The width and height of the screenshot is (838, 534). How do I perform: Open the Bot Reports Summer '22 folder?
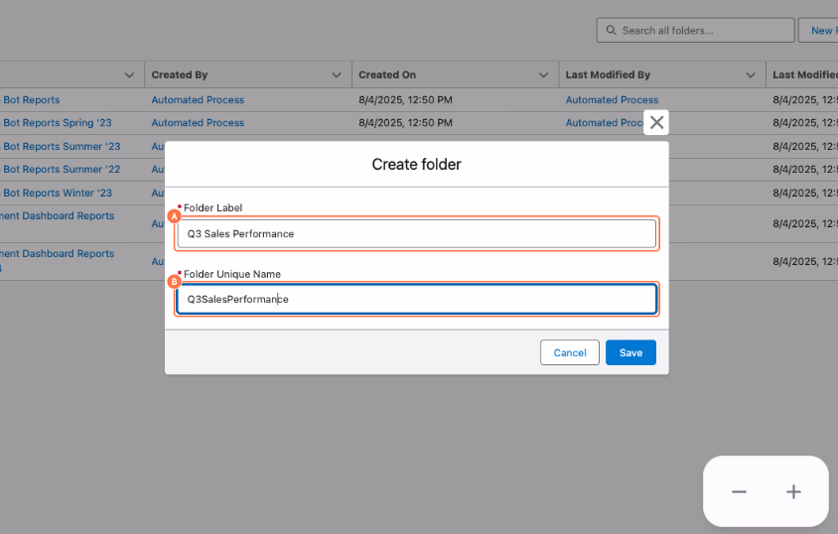tap(61, 170)
